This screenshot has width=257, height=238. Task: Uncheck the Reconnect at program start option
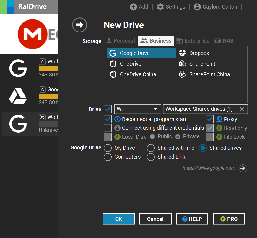click(x=108, y=119)
